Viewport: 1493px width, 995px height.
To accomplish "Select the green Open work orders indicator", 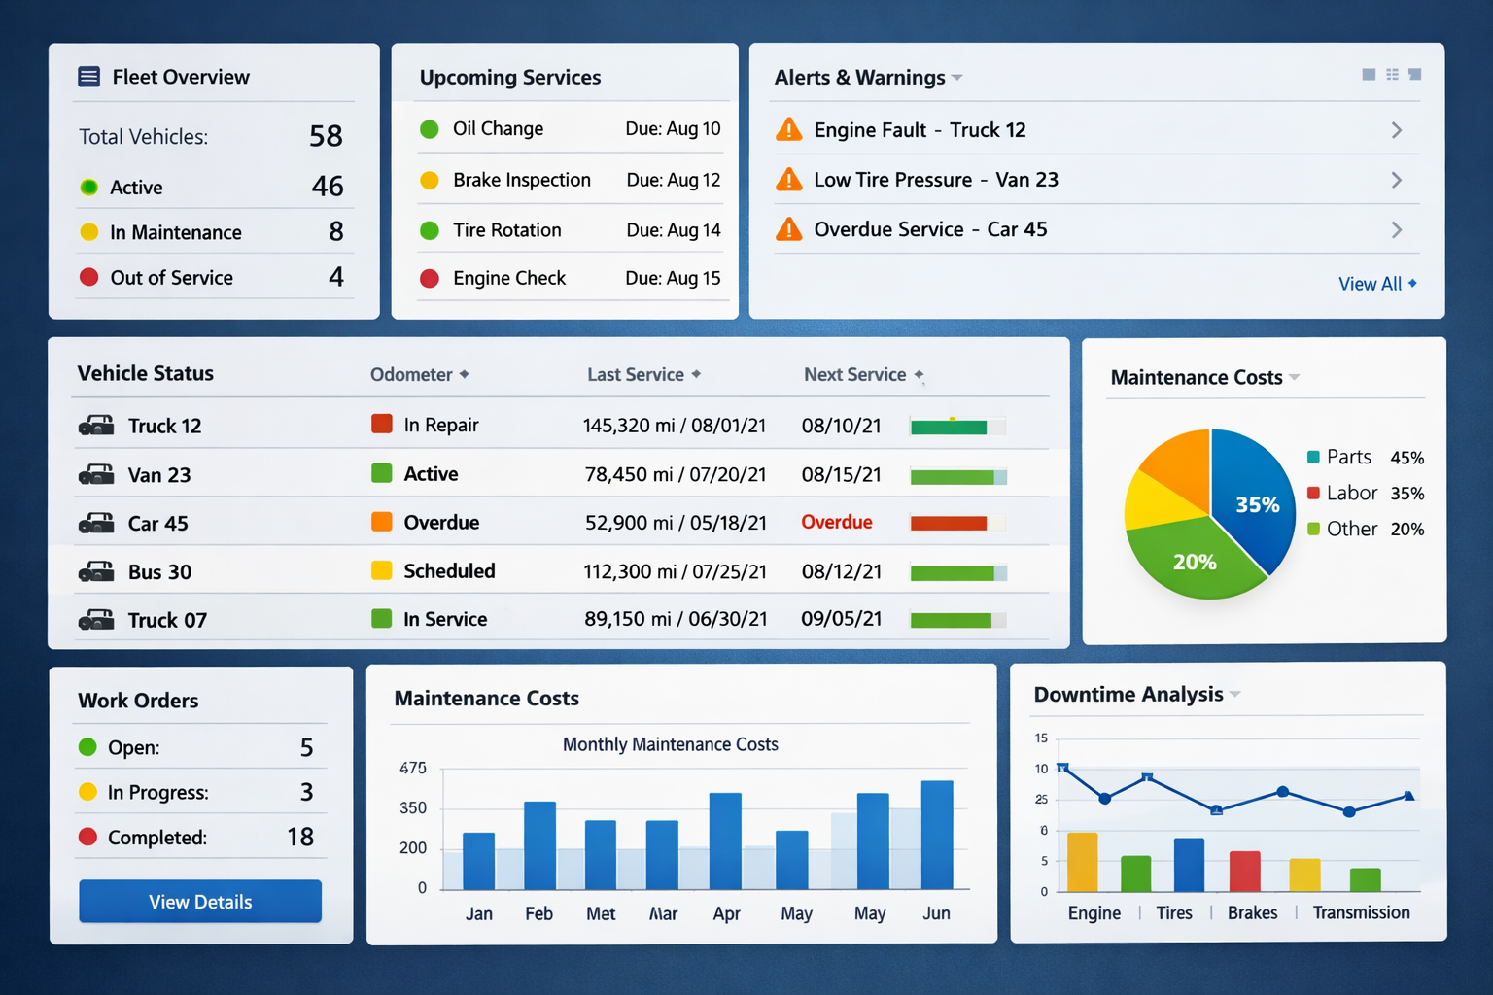I will [x=87, y=747].
